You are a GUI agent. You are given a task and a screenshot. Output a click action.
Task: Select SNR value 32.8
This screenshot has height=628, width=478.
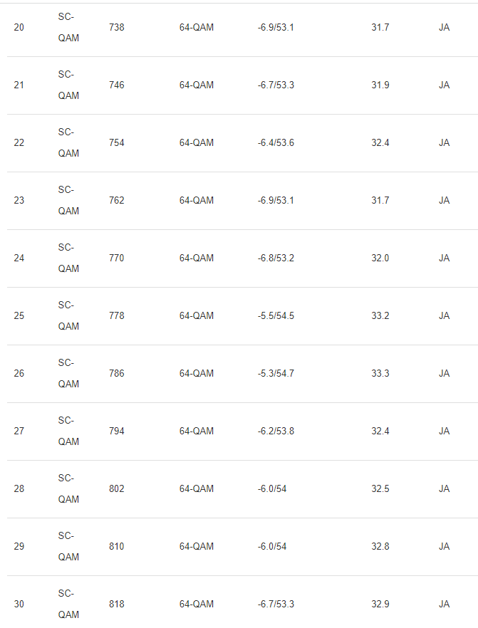point(380,547)
